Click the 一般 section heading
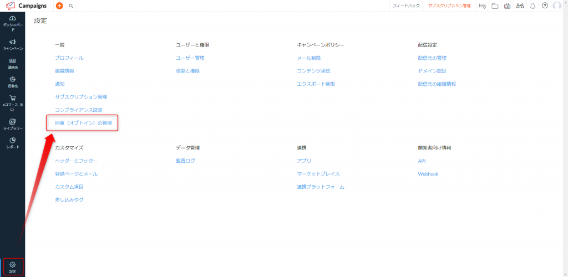Image resolution: width=568 pixels, height=277 pixels. tap(60, 45)
